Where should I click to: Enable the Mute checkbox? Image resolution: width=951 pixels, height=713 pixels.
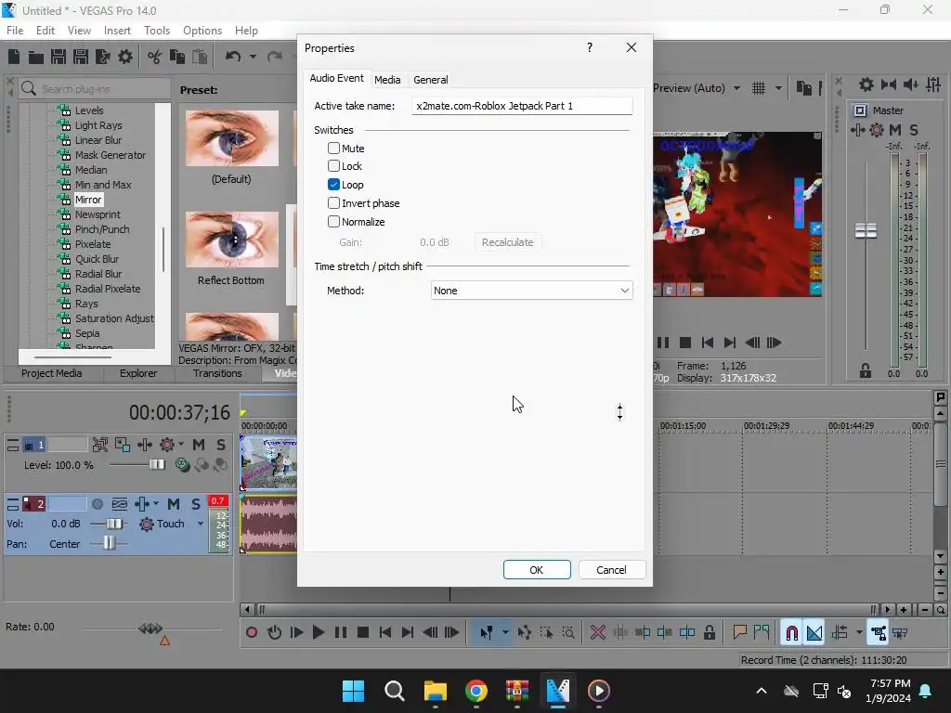click(x=333, y=148)
